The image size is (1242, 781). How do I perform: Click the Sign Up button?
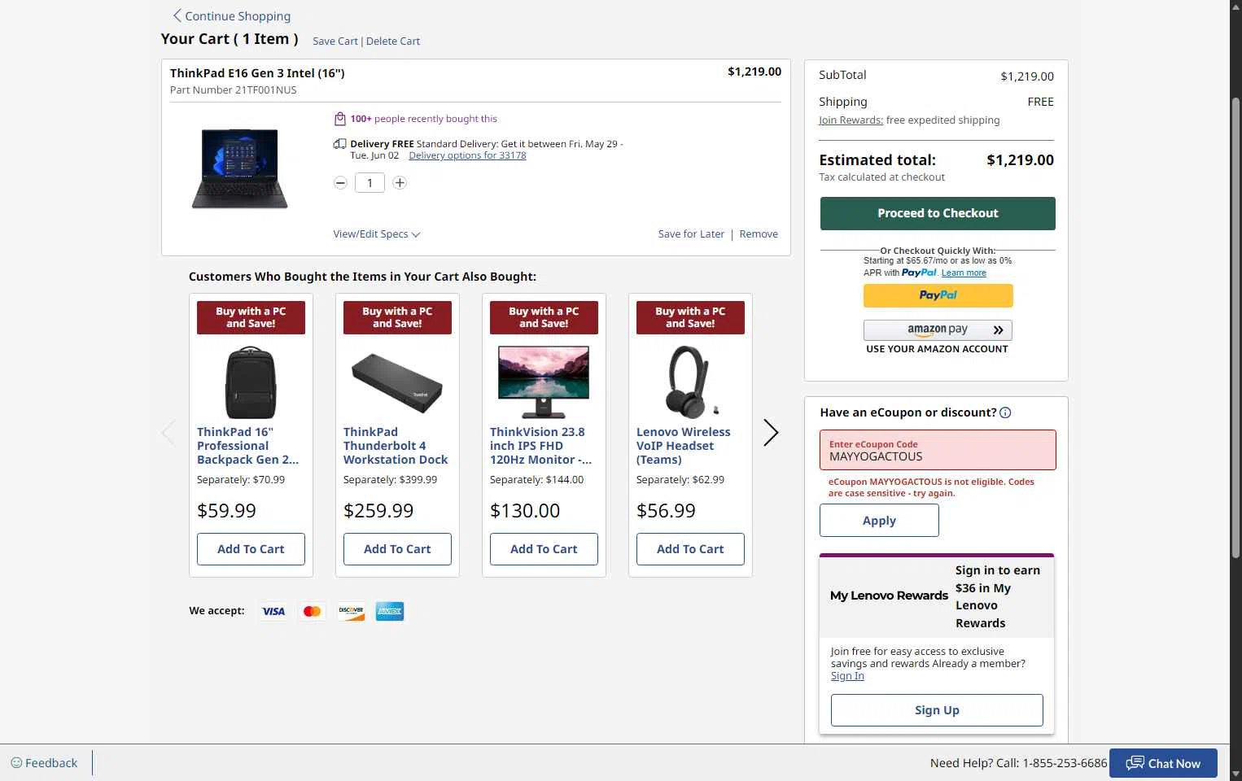click(937, 710)
